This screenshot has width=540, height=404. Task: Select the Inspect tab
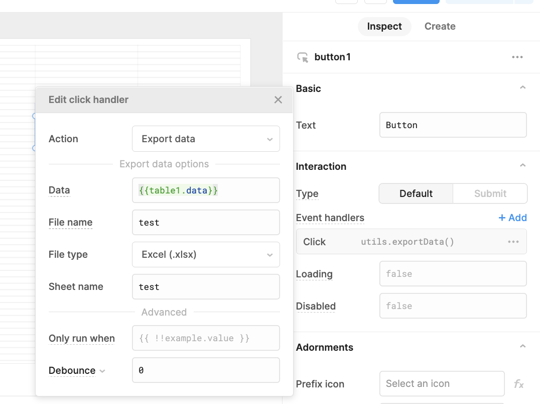(x=384, y=26)
